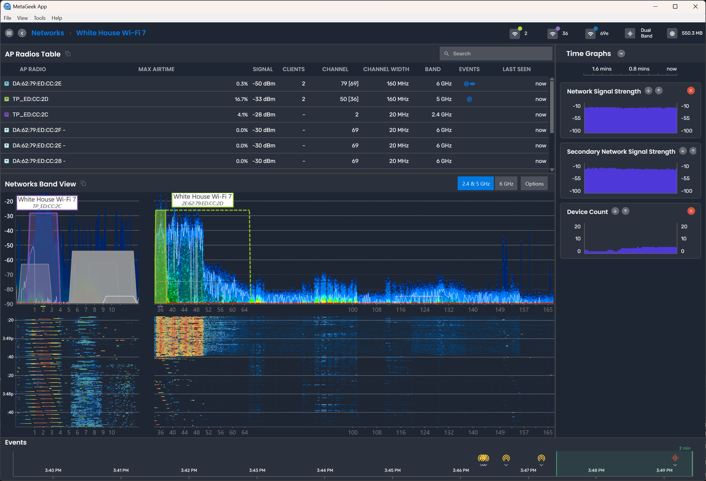Move Network Signal Strength graph down

[x=648, y=91]
